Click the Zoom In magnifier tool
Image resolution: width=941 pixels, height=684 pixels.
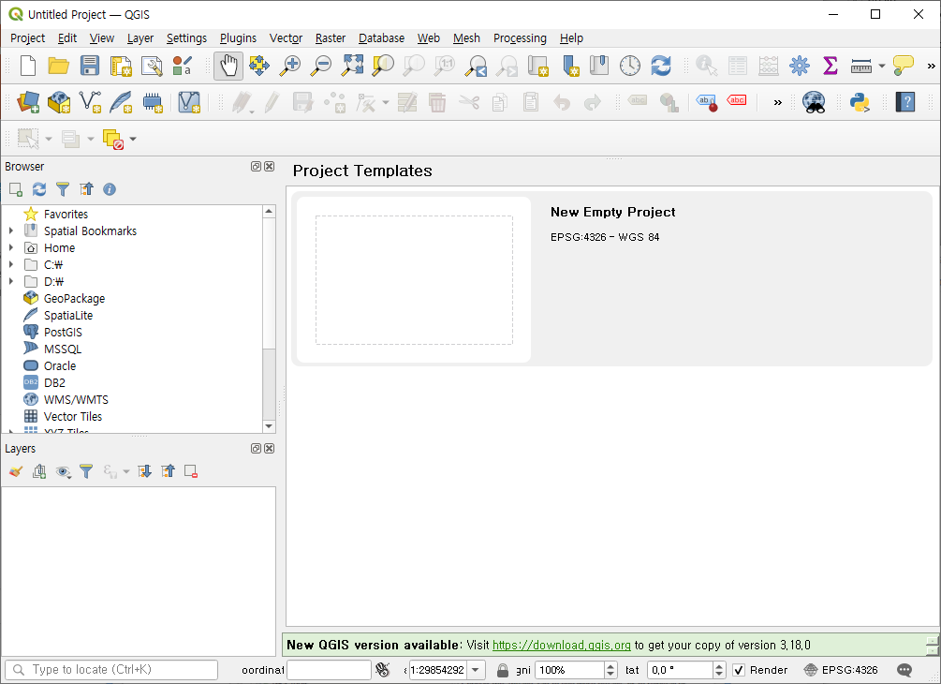coord(290,66)
